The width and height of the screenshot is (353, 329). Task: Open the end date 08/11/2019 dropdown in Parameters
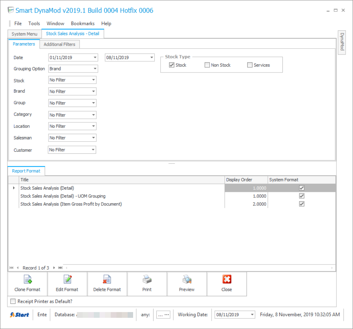pyautogui.click(x=152, y=57)
